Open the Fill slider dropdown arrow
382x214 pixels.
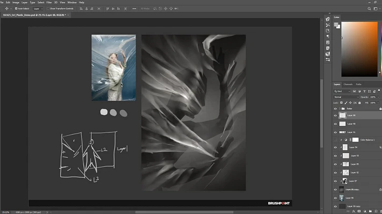pos(378,103)
